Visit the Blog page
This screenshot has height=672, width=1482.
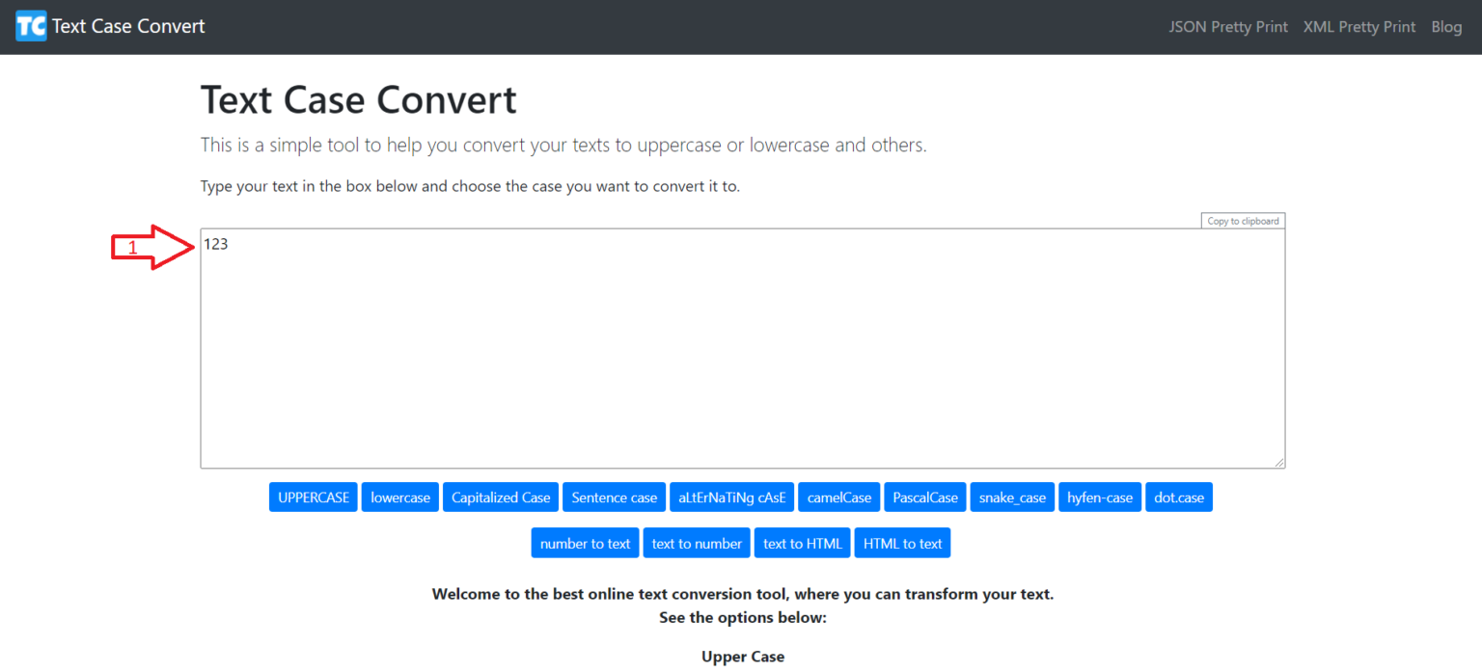coord(1446,26)
